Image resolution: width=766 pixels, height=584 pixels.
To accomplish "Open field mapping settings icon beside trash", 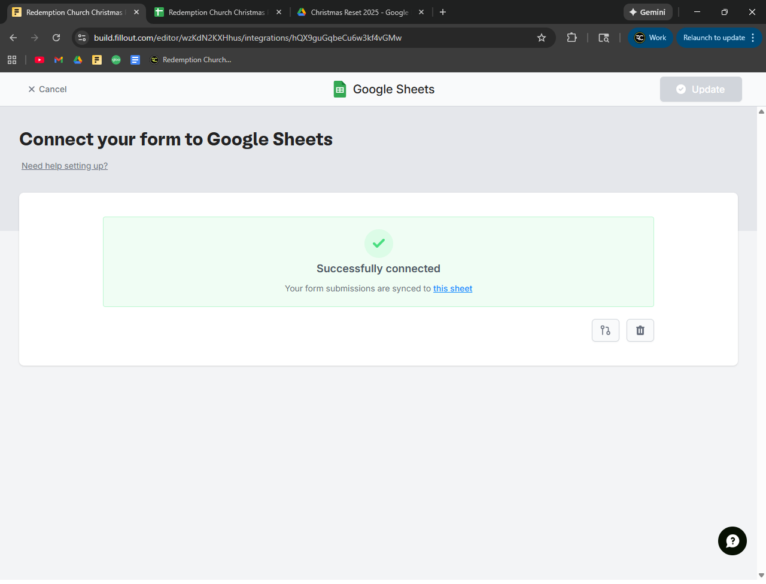I will [x=605, y=330].
